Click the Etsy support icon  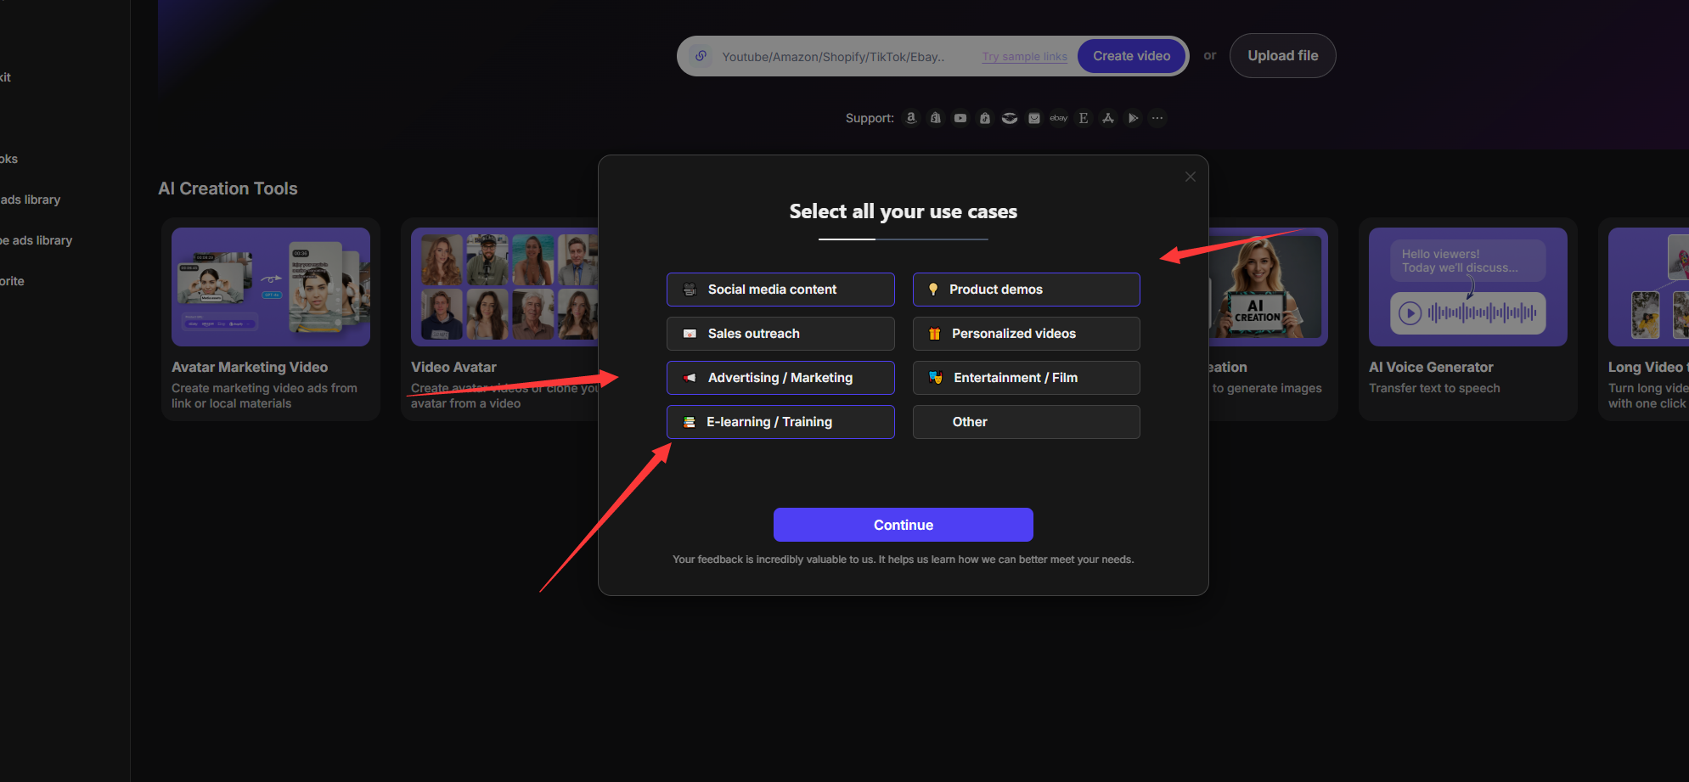(1084, 118)
